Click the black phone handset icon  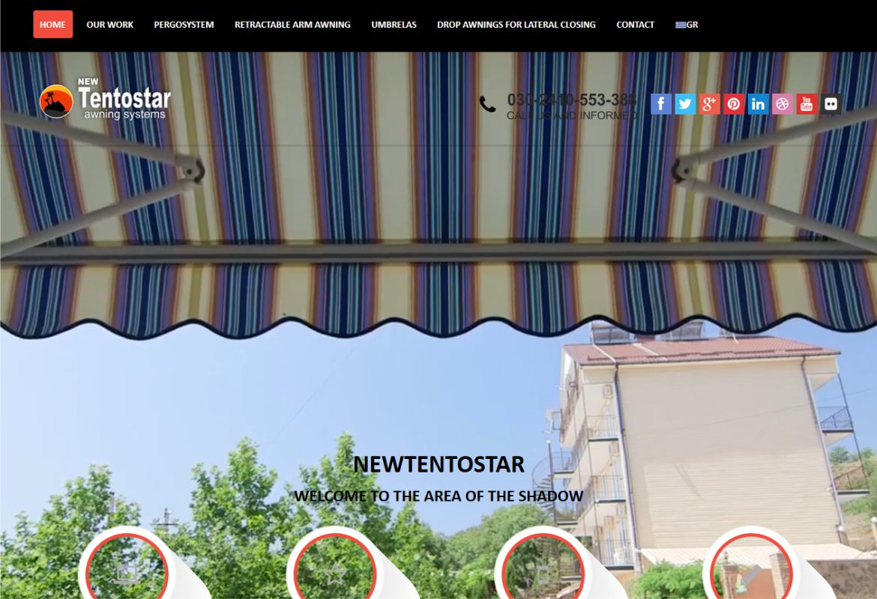pos(488,105)
